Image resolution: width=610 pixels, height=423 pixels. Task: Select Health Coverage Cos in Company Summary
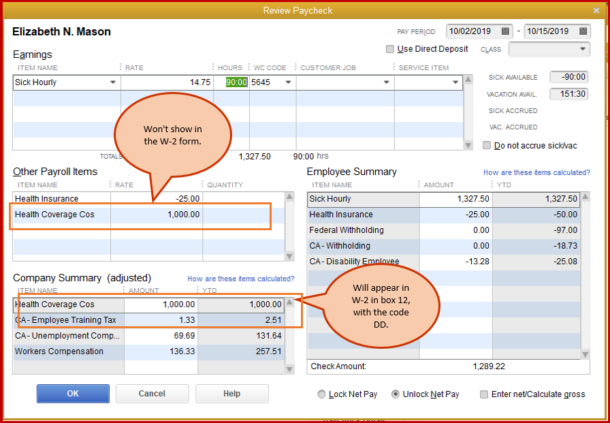click(149, 304)
